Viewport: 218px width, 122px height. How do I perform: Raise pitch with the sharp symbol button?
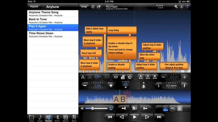185,85
